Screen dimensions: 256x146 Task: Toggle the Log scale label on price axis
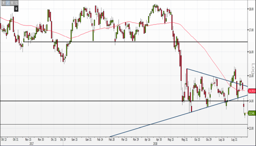[x=252, y=68]
